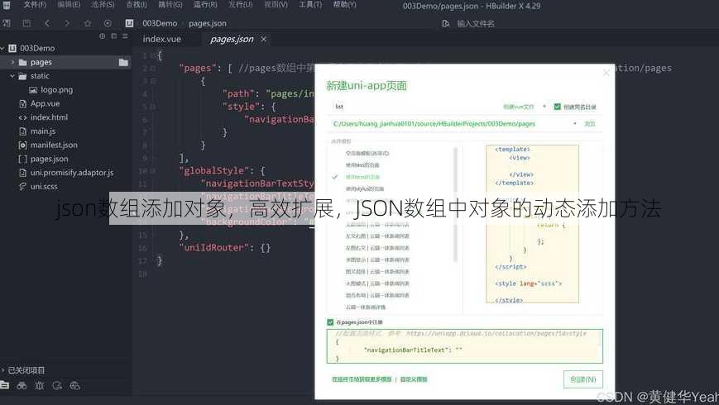Open the directory path dropdown arrow
The height and width of the screenshot is (405, 719).
574,124
